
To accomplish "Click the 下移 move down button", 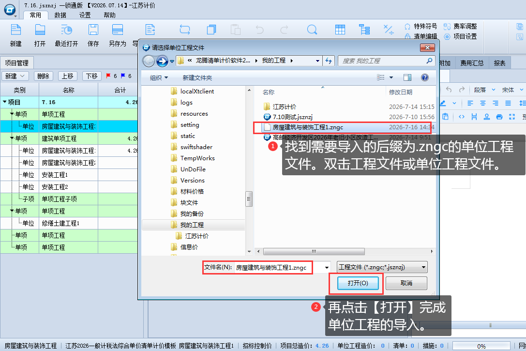I will tap(91, 76).
